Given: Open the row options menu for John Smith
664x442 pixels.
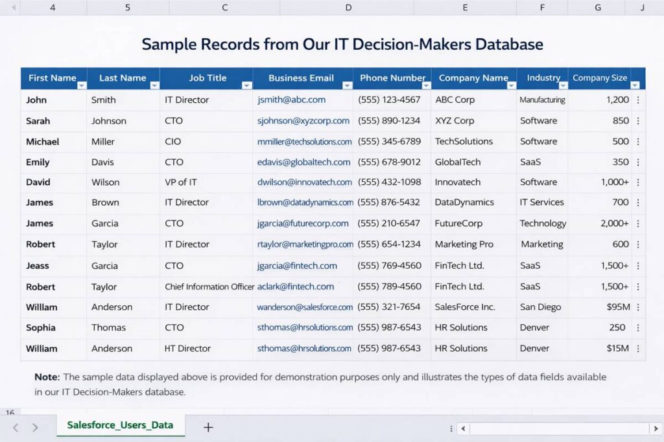Looking at the screenshot, I should point(638,100).
